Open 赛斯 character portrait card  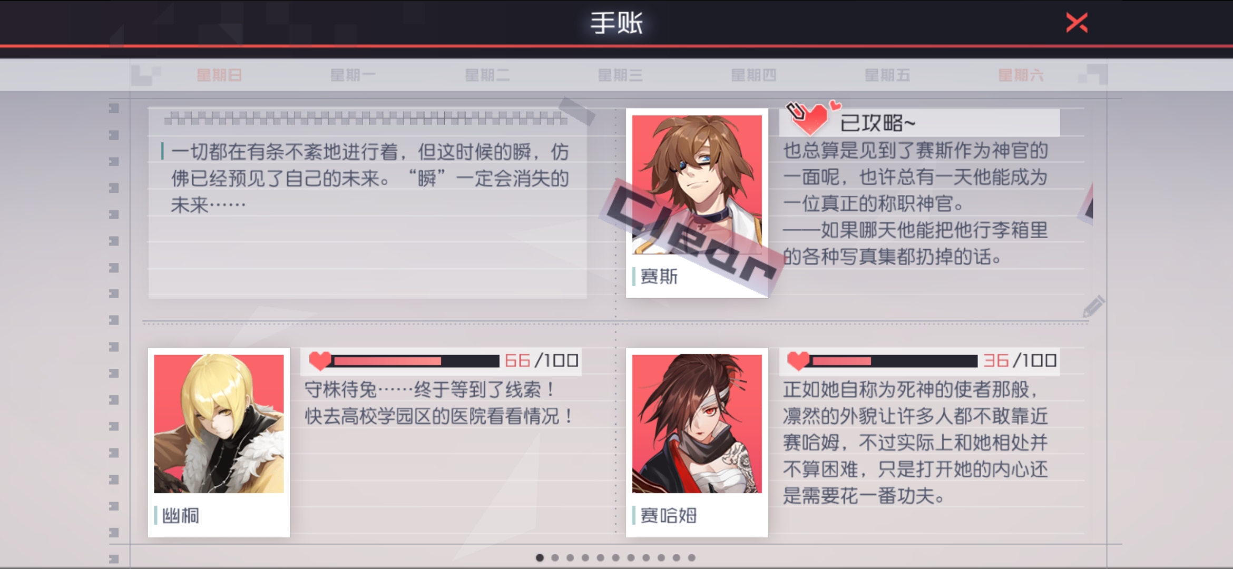coord(697,203)
